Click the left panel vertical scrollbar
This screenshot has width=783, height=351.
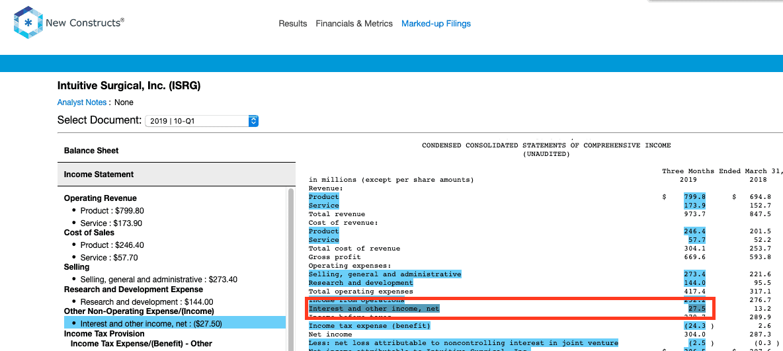pyautogui.click(x=292, y=270)
